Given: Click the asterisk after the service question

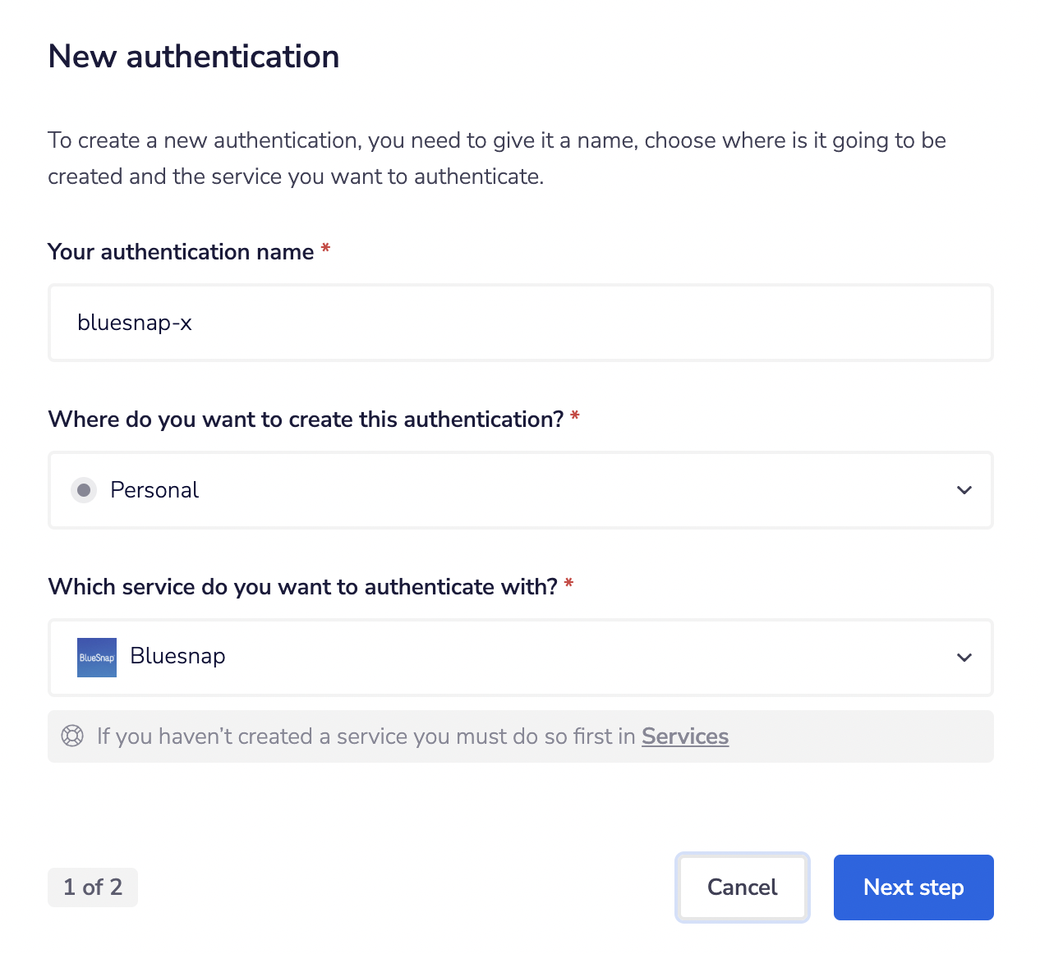Looking at the screenshot, I should [568, 585].
